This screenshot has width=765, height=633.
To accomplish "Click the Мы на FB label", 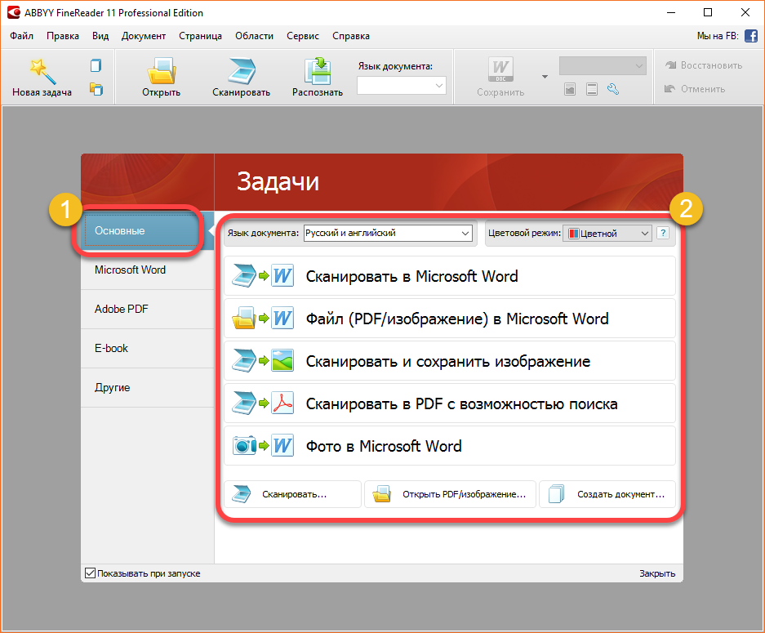I will click(717, 36).
